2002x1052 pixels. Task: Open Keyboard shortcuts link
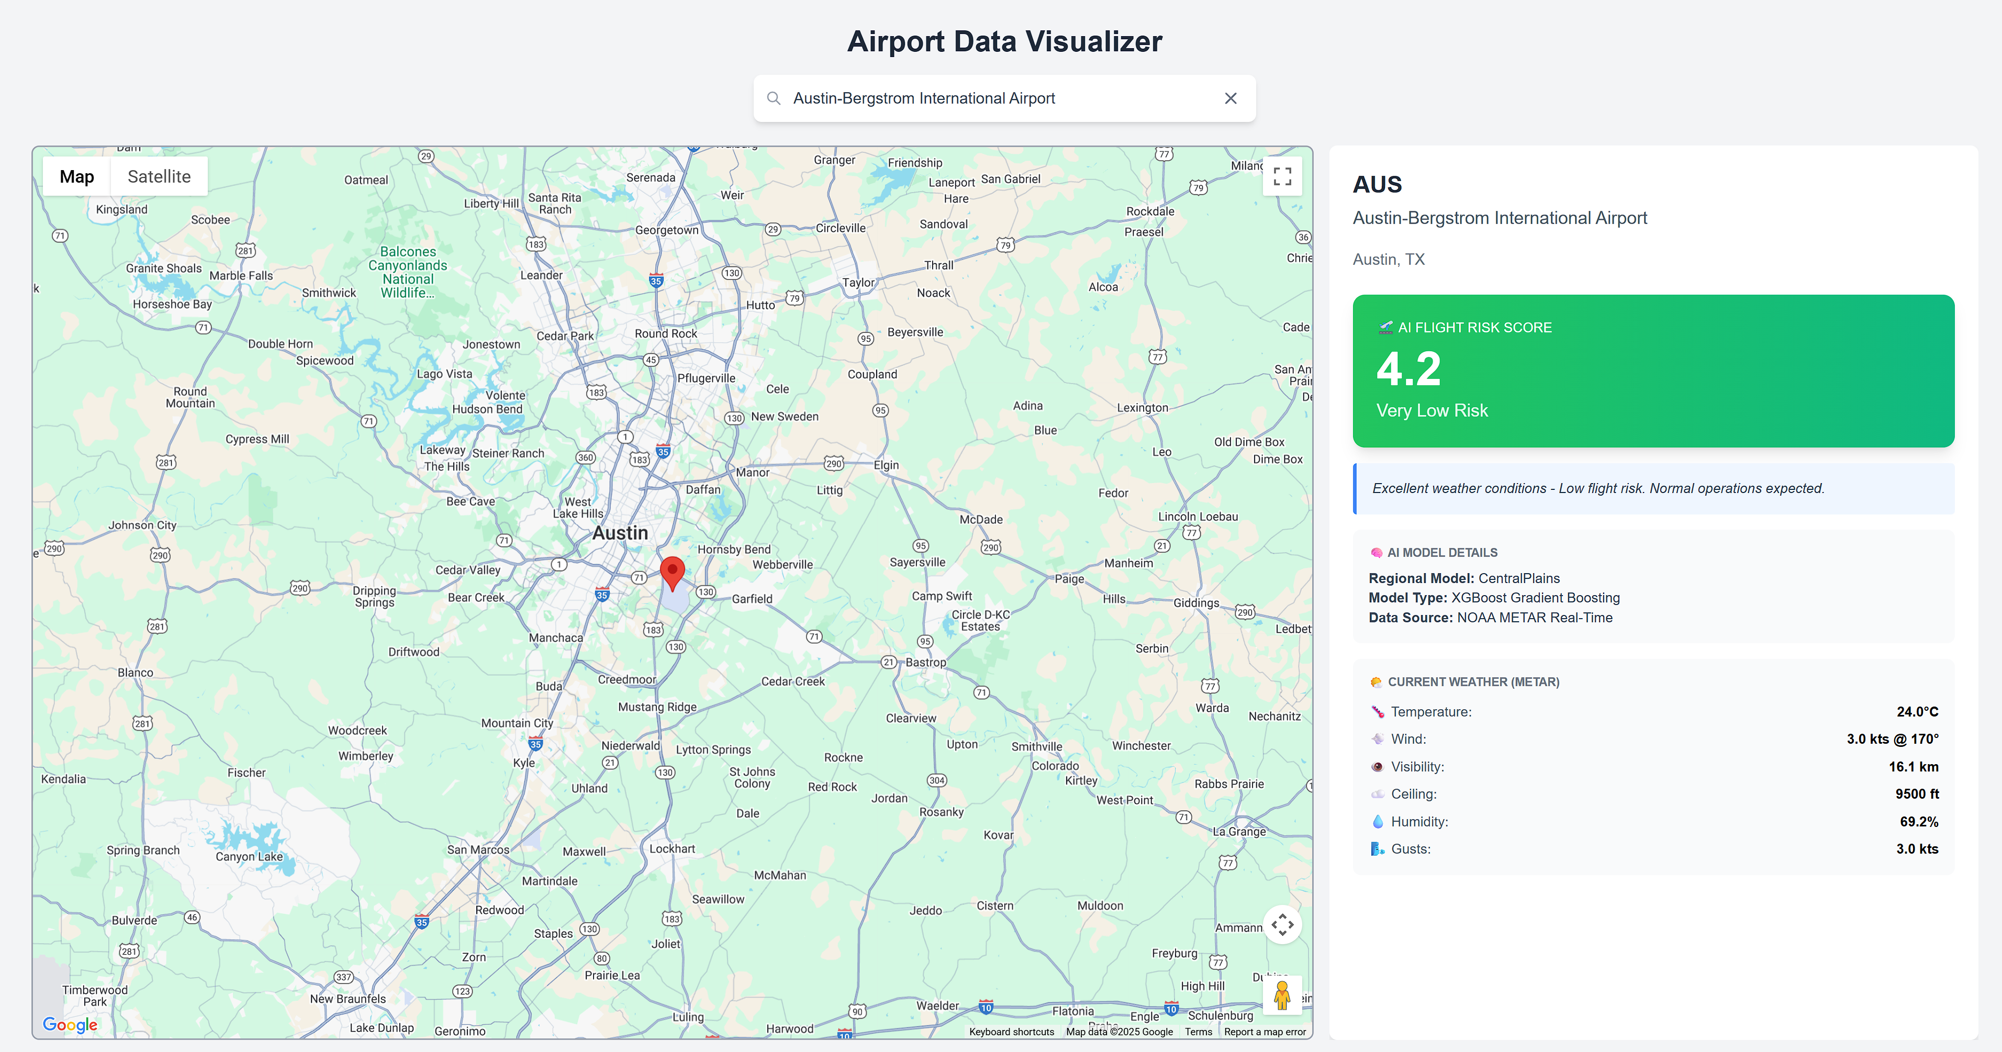click(1011, 1032)
